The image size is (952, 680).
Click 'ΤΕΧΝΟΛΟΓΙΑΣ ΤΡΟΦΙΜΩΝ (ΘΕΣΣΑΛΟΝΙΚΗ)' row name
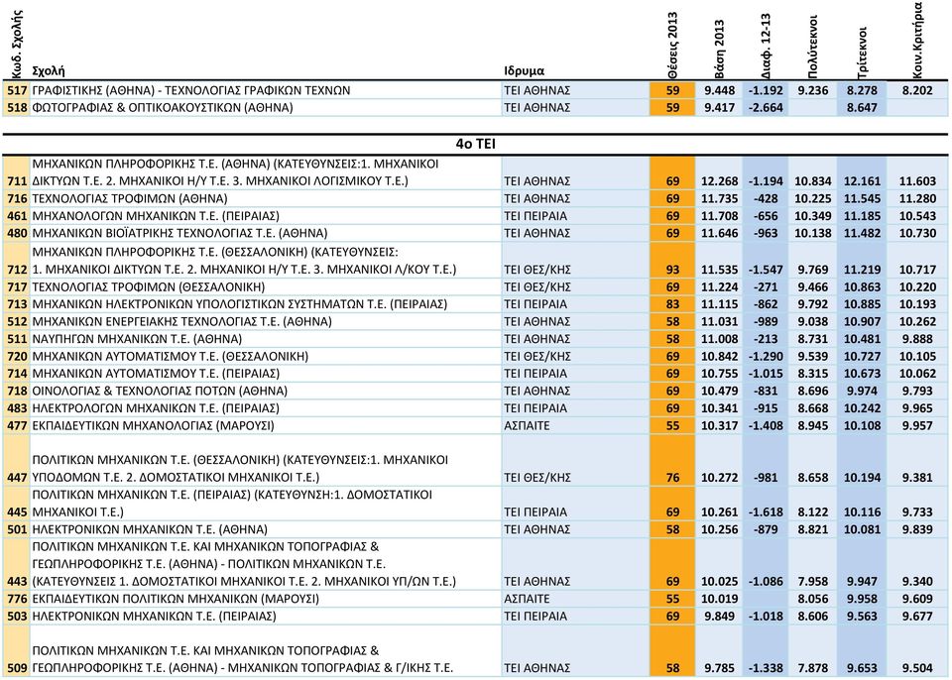[148, 286]
